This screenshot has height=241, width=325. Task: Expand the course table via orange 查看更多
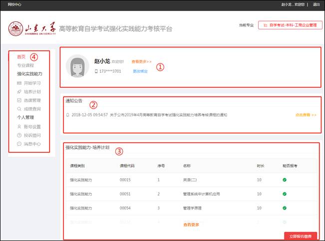point(191,225)
